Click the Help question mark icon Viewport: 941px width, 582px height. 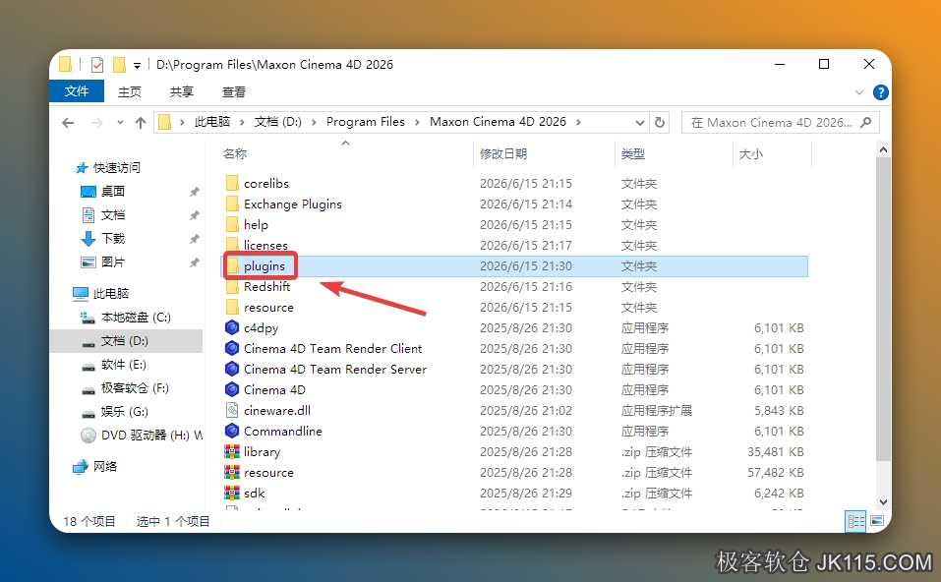click(880, 92)
